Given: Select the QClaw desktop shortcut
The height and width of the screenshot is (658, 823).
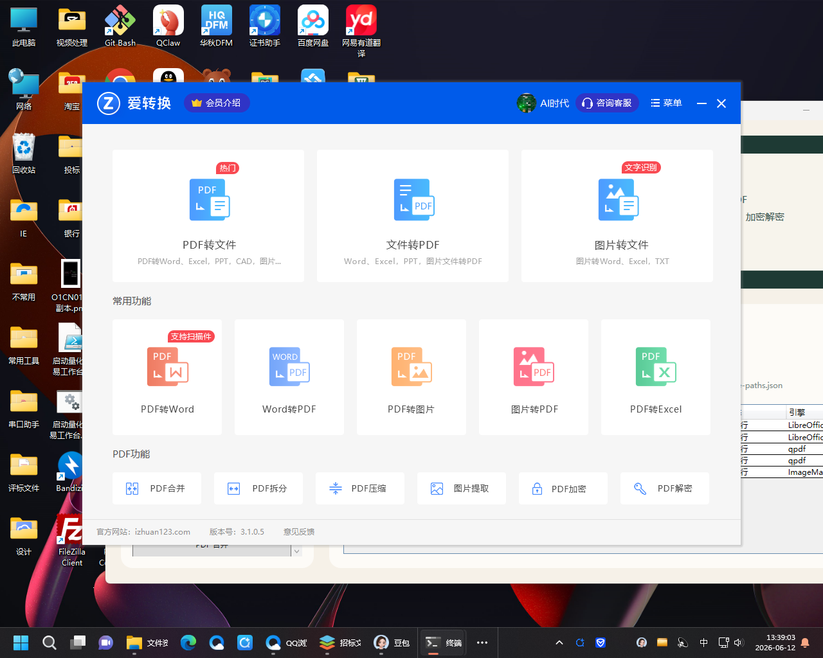Looking at the screenshot, I should [x=168, y=27].
